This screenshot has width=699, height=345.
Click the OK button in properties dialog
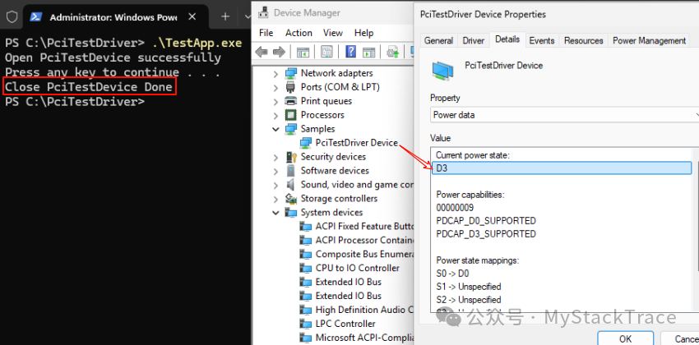[x=626, y=339]
